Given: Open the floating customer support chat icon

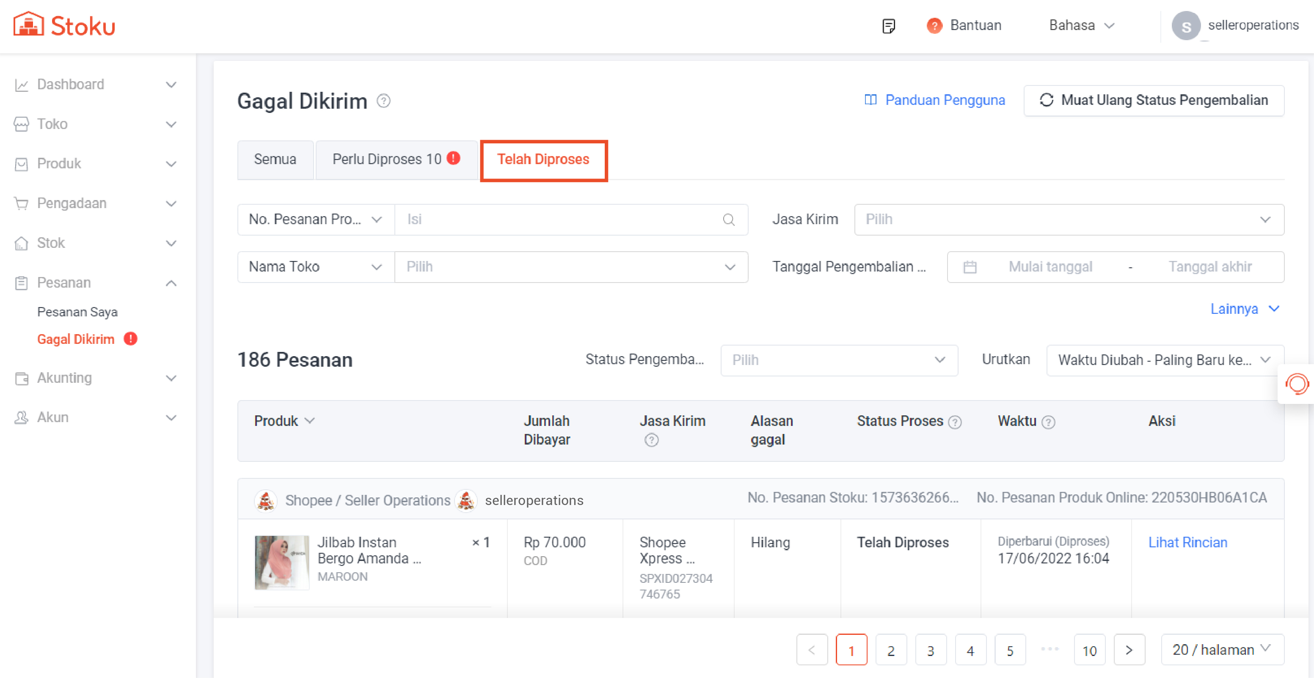Looking at the screenshot, I should 1296,384.
